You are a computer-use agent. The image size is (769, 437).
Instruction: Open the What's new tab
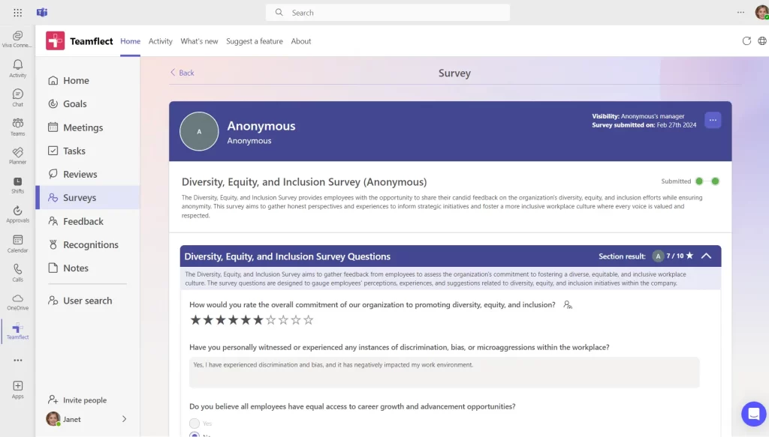(199, 41)
